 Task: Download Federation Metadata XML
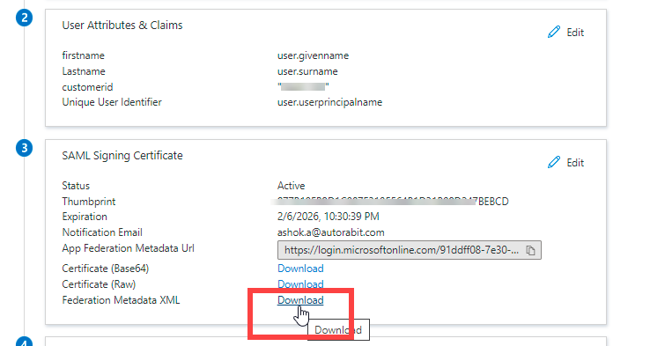(x=300, y=300)
